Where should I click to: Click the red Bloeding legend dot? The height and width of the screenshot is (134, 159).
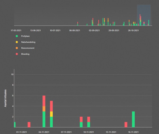coord(17,54)
